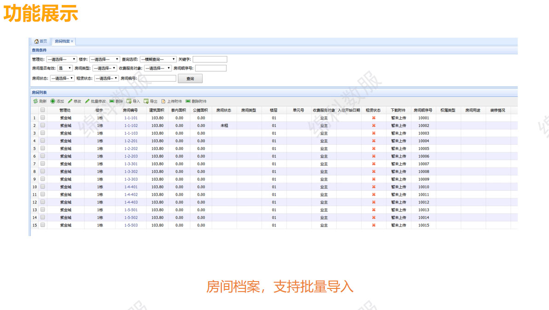
Task: Click the 批量修改 batch edit pencil icon
Action: [87, 101]
